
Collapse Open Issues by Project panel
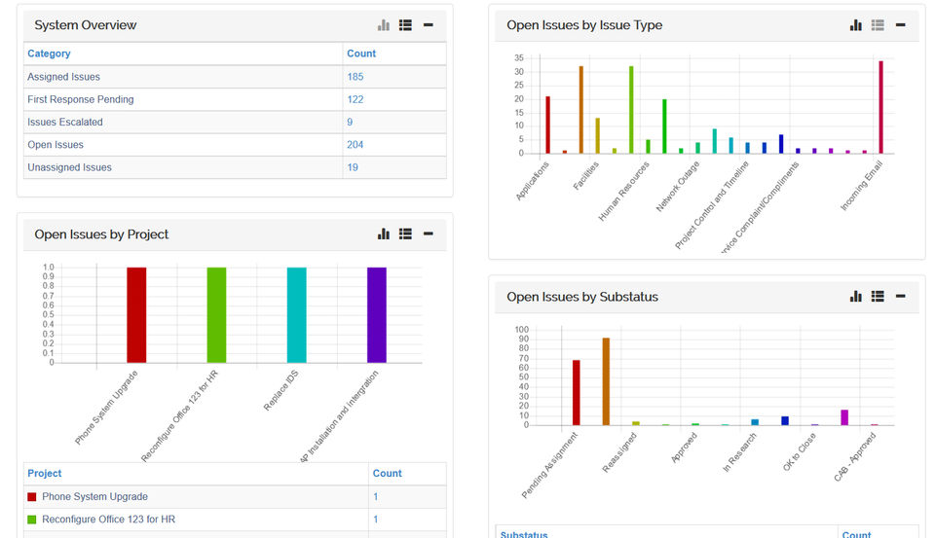[429, 234]
